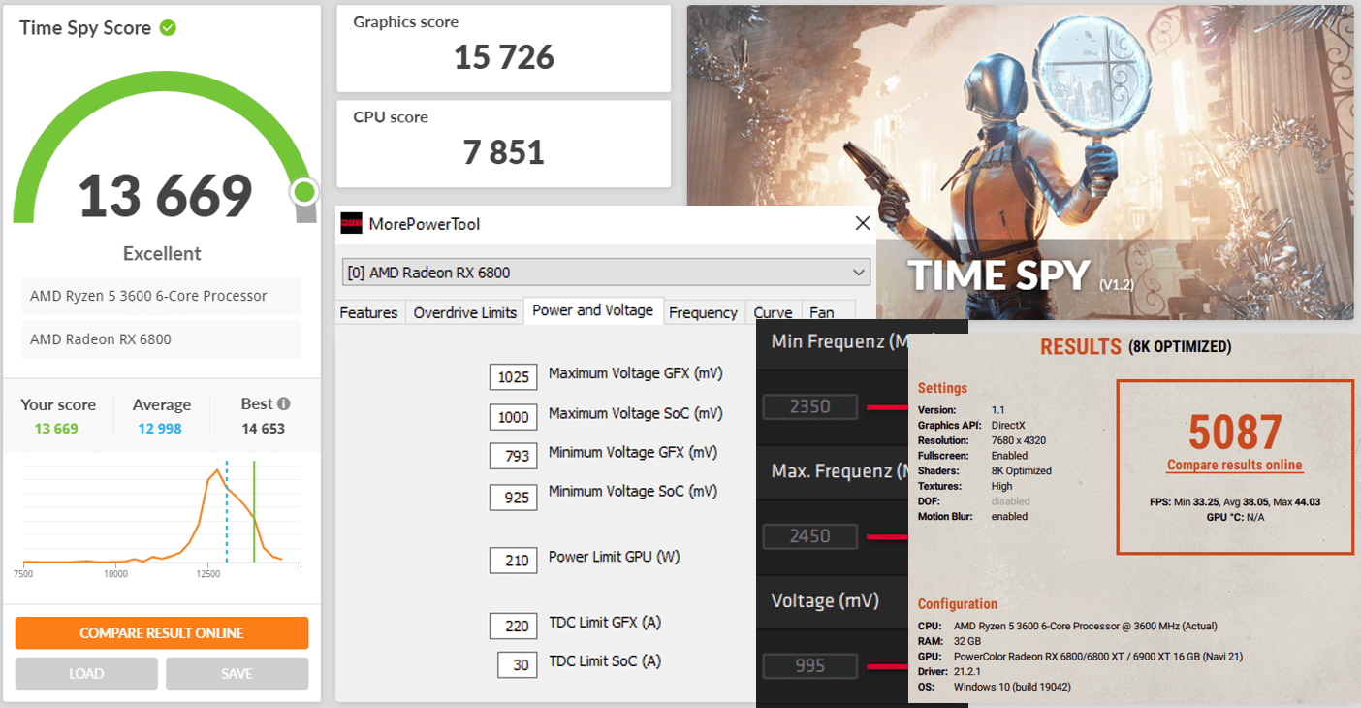The height and width of the screenshot is (708, 1361).
Task: Click the Minimum Voltage GFX field
Action: (x=514, y=455)
